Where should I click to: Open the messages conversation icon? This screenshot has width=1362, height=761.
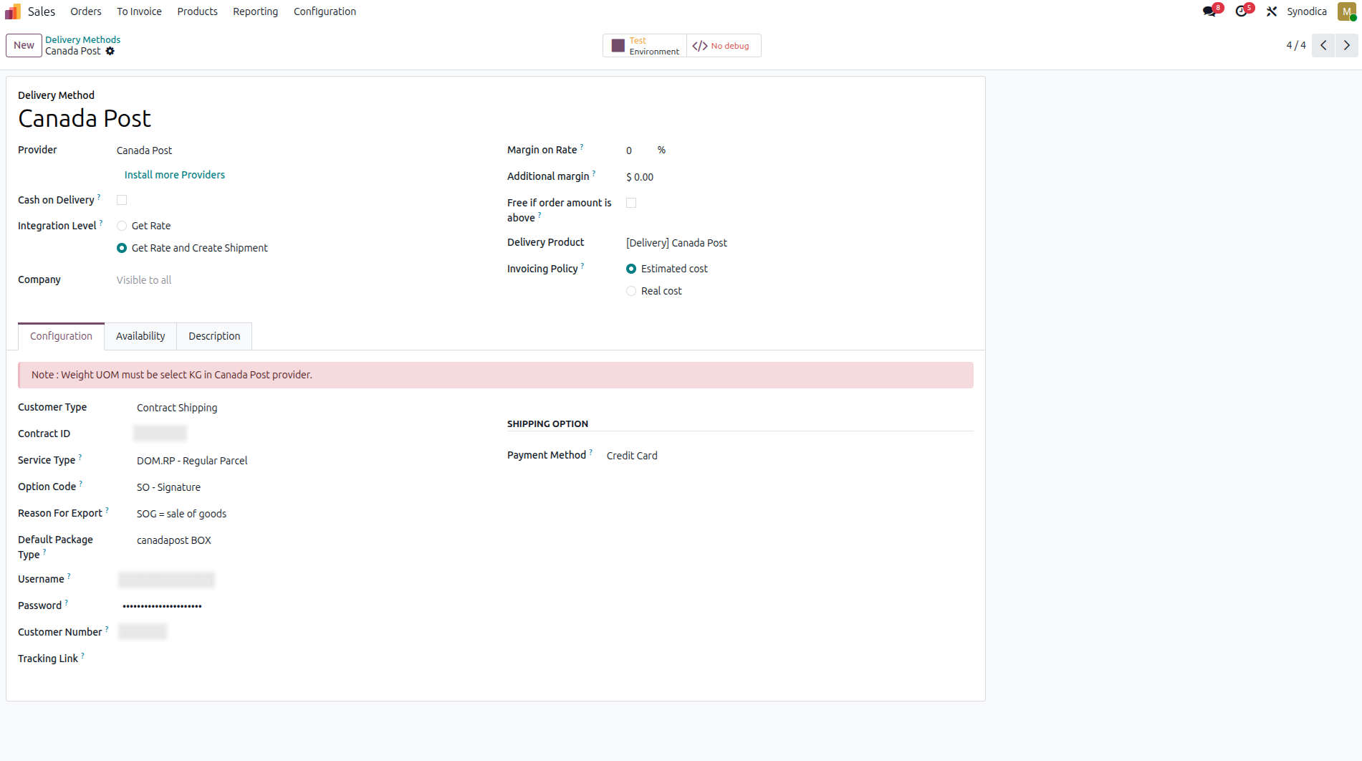(1209, 11)
